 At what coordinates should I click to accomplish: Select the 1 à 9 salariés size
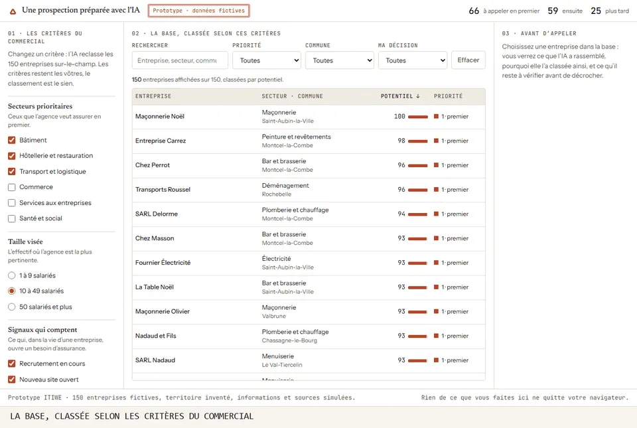(x=12, y=275)
